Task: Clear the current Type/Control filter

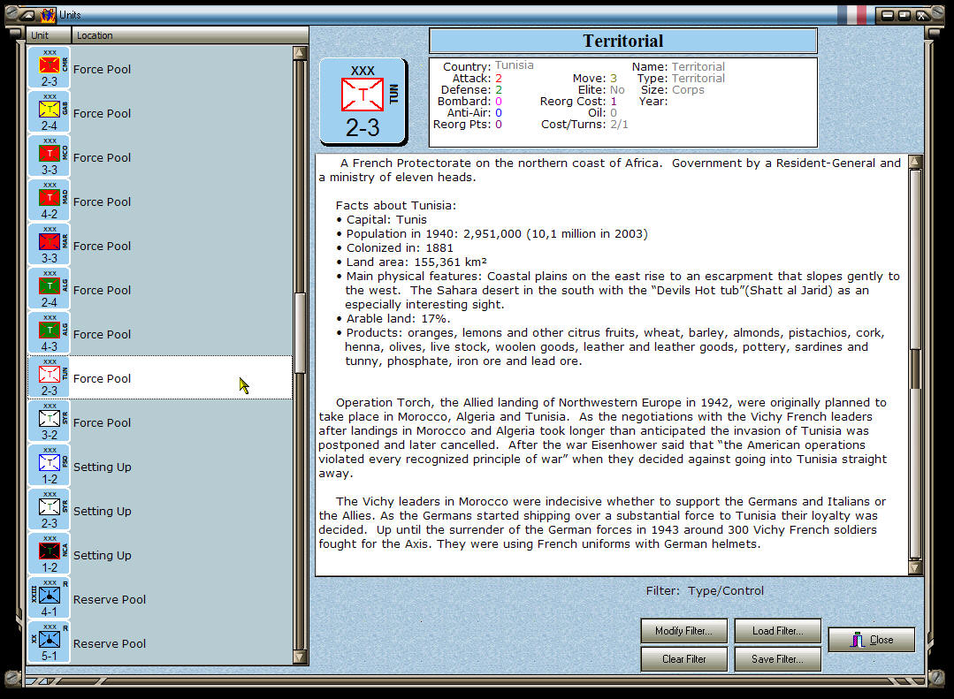Action: coord(683,658)
